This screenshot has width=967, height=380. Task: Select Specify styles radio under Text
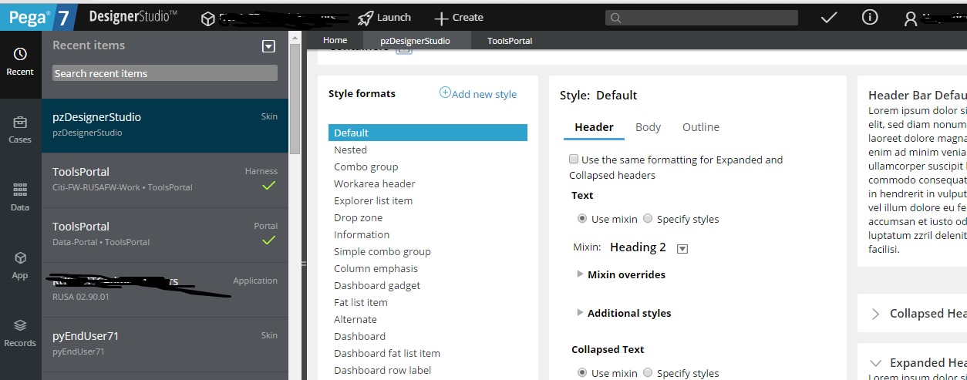coord(648,219)
